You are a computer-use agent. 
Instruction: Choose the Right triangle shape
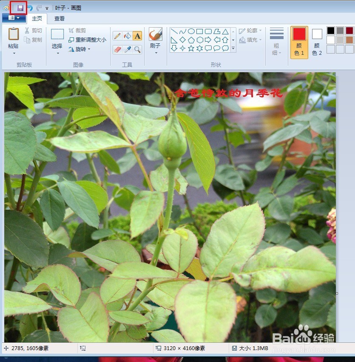point(174,40)
